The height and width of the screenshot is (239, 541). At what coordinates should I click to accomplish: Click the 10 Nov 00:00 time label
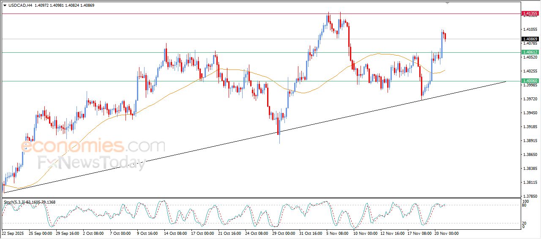pos(365,233)
